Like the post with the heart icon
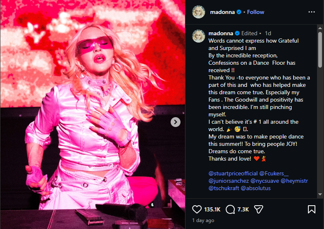Viewport: 324px width, 229px height. (x=197, y=209)
